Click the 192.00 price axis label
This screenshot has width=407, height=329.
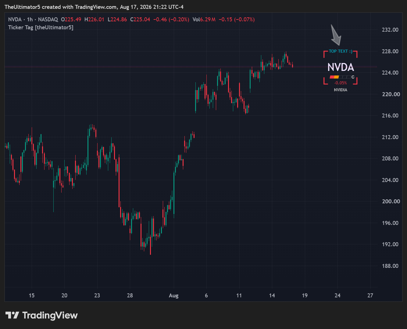[x=390, y=244]
